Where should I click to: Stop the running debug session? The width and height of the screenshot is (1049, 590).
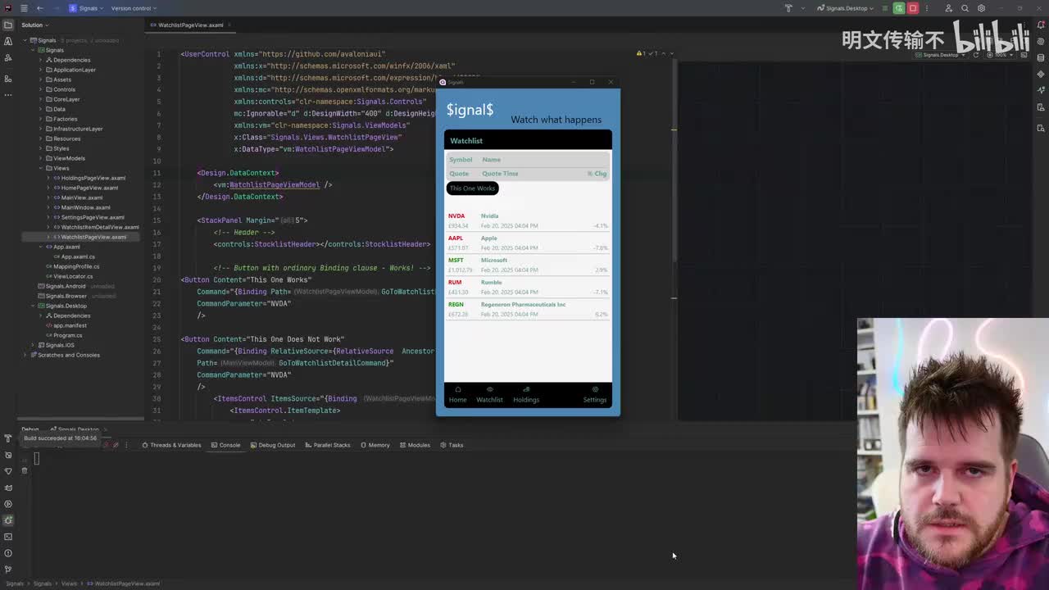pyautogui.click(x=913, y=8)
